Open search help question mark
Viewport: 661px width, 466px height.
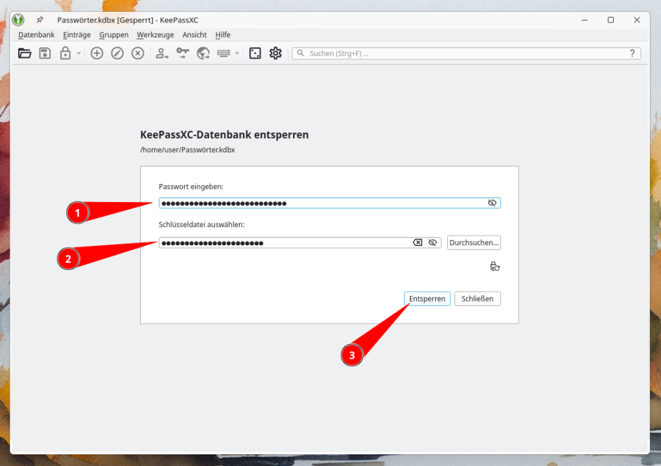tap(633, 54)
